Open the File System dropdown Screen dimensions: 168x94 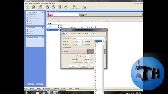pos(82,44)
